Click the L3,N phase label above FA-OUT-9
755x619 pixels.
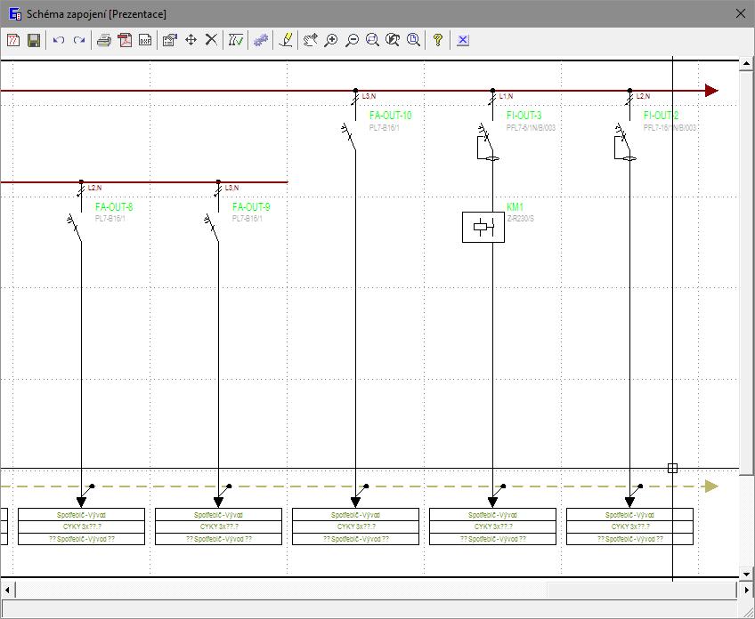point(231,188)
